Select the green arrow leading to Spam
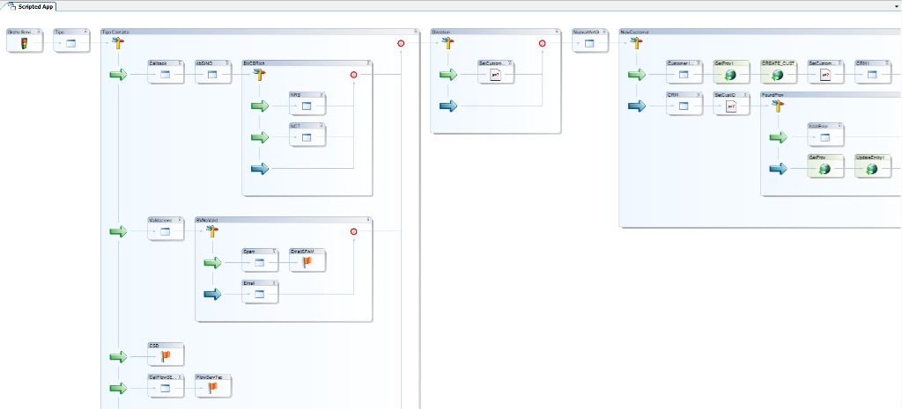This screenshot has width=902, height=409. 212,262
